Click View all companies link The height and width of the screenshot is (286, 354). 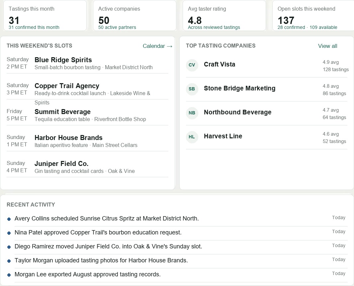[x=327, y=46]
